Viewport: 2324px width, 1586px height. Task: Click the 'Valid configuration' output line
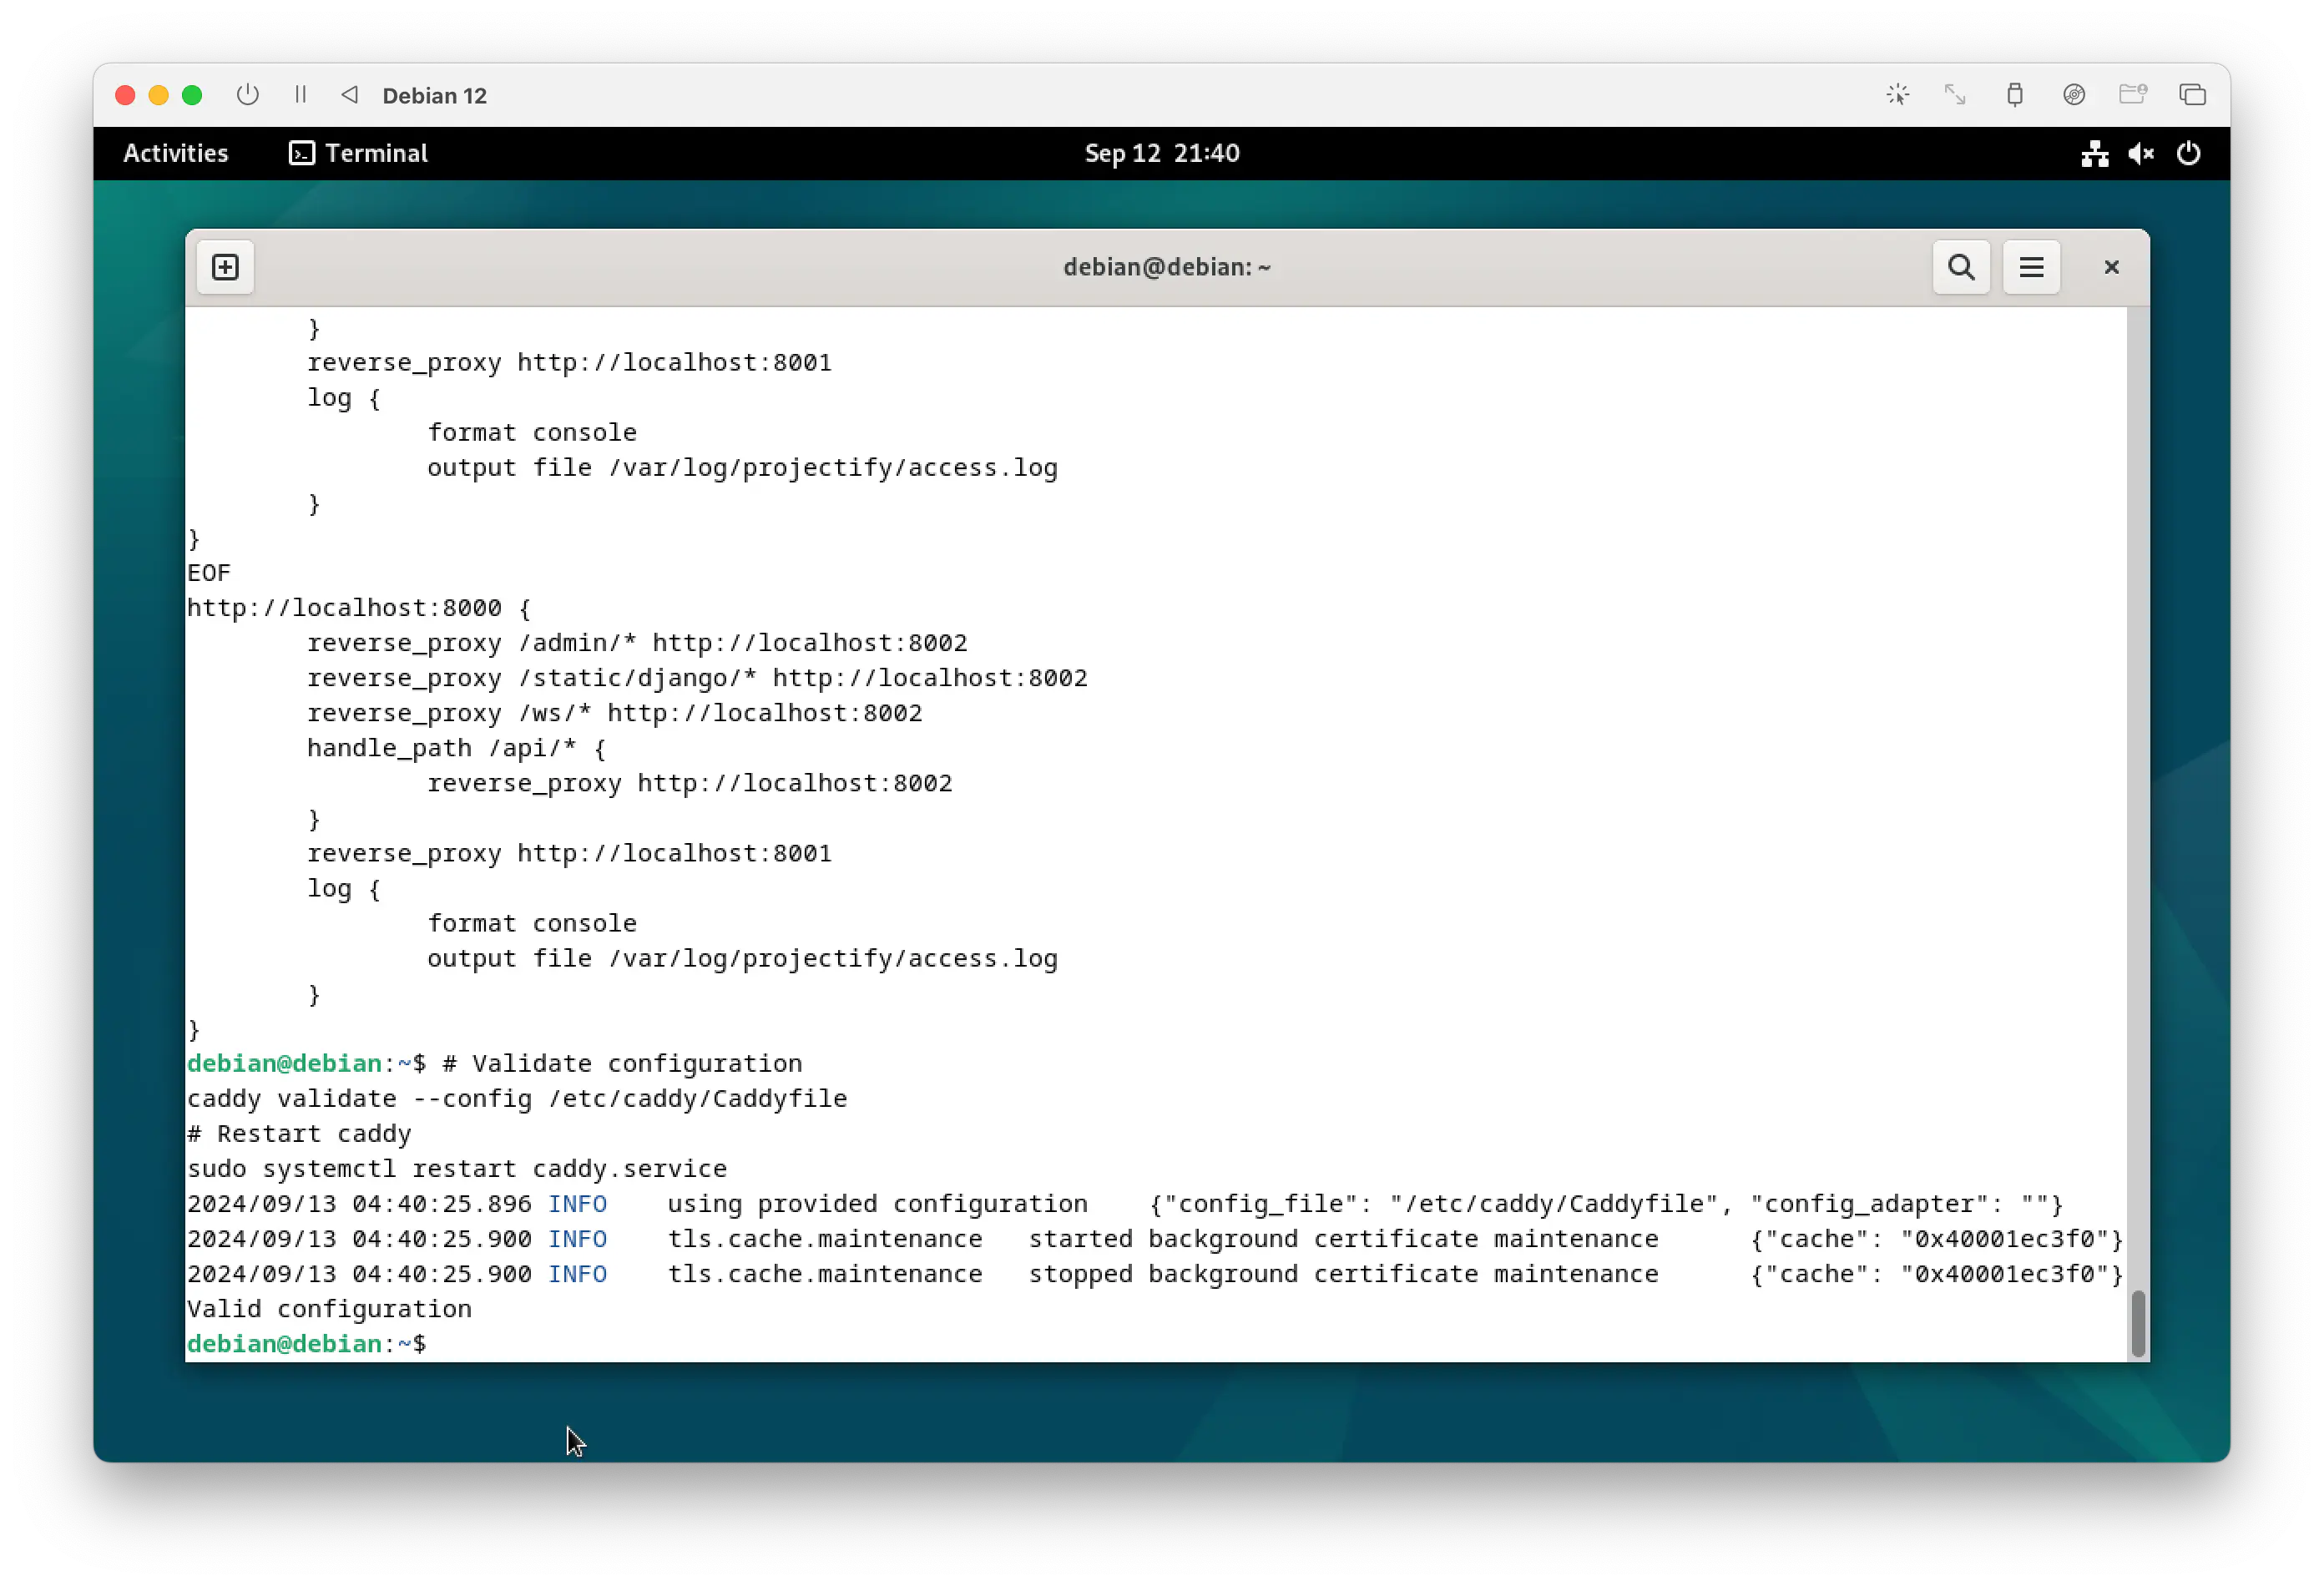point(329,1308)
